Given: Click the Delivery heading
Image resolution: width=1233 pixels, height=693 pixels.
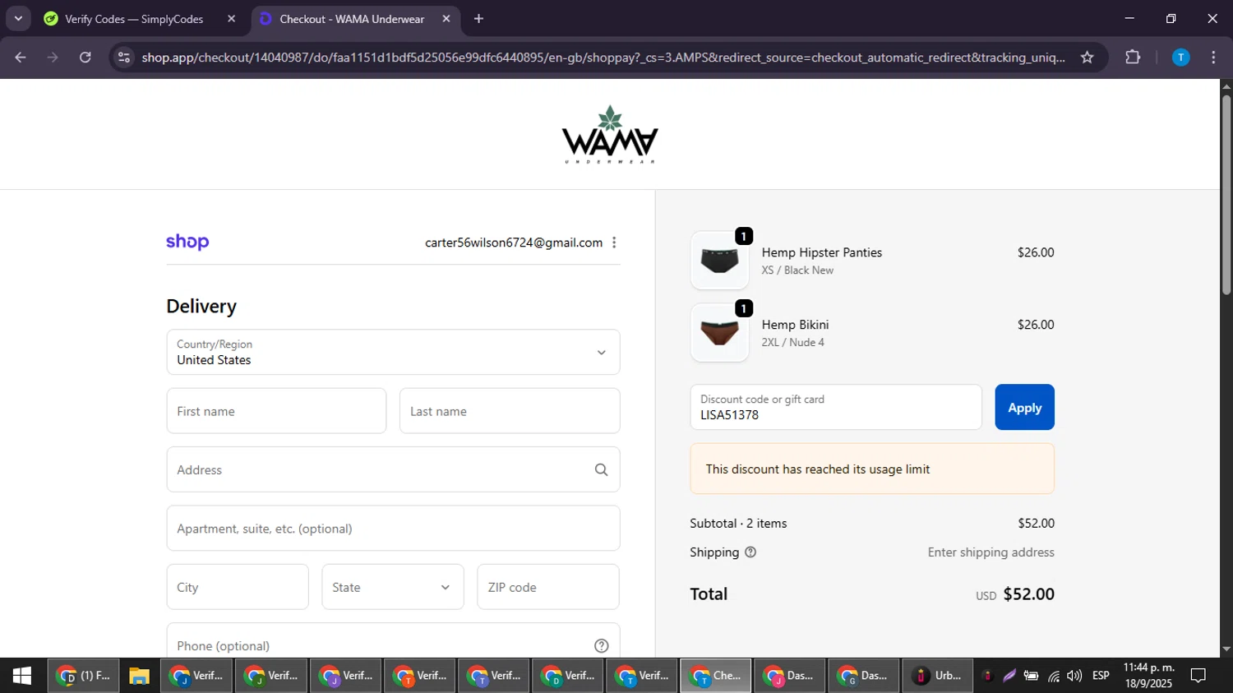Looking at the screenshot, I should pyautogui.click(x=201, y=306).
